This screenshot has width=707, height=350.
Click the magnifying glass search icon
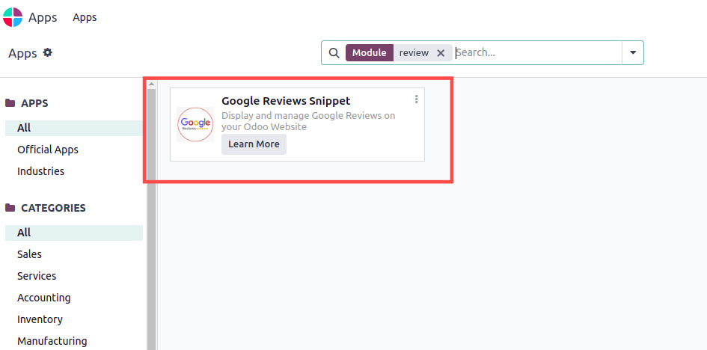pyautogui.click(x=334, y=52)
